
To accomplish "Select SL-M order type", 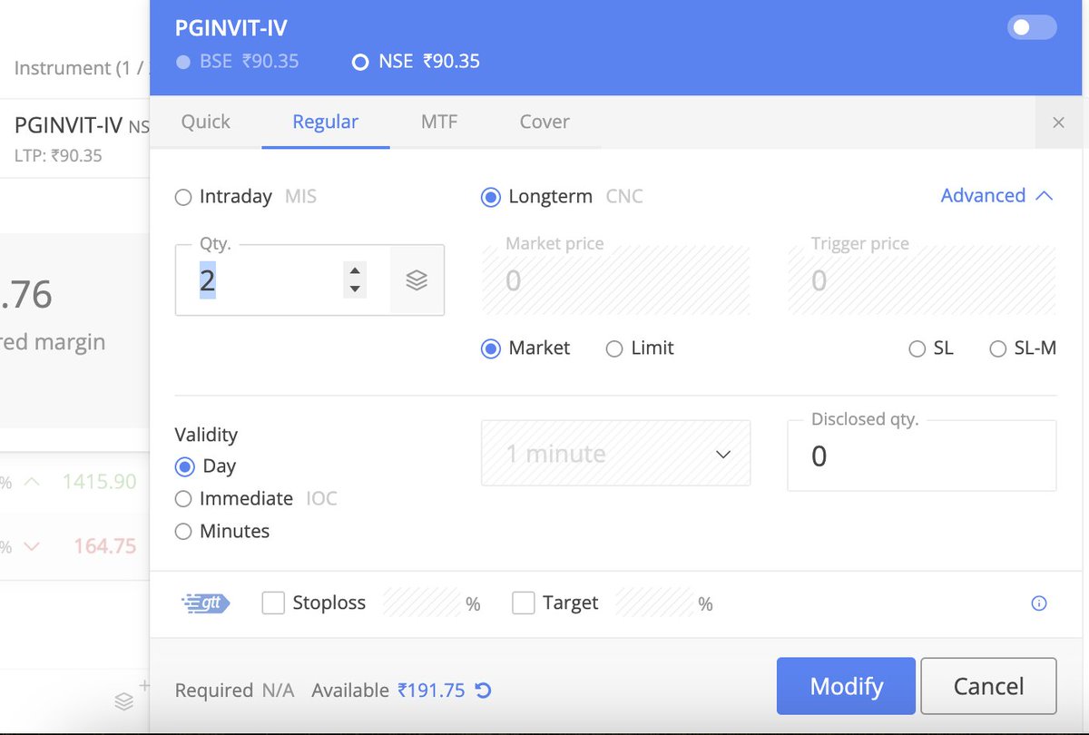I will point(997,348).
